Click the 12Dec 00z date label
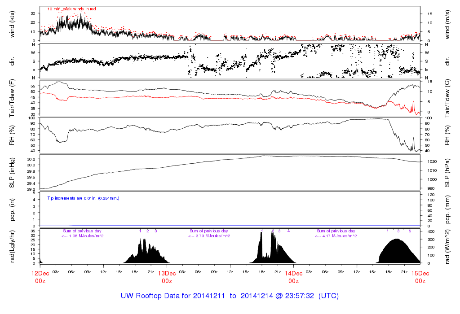This screenshot has height=314, width=460. 40,277
